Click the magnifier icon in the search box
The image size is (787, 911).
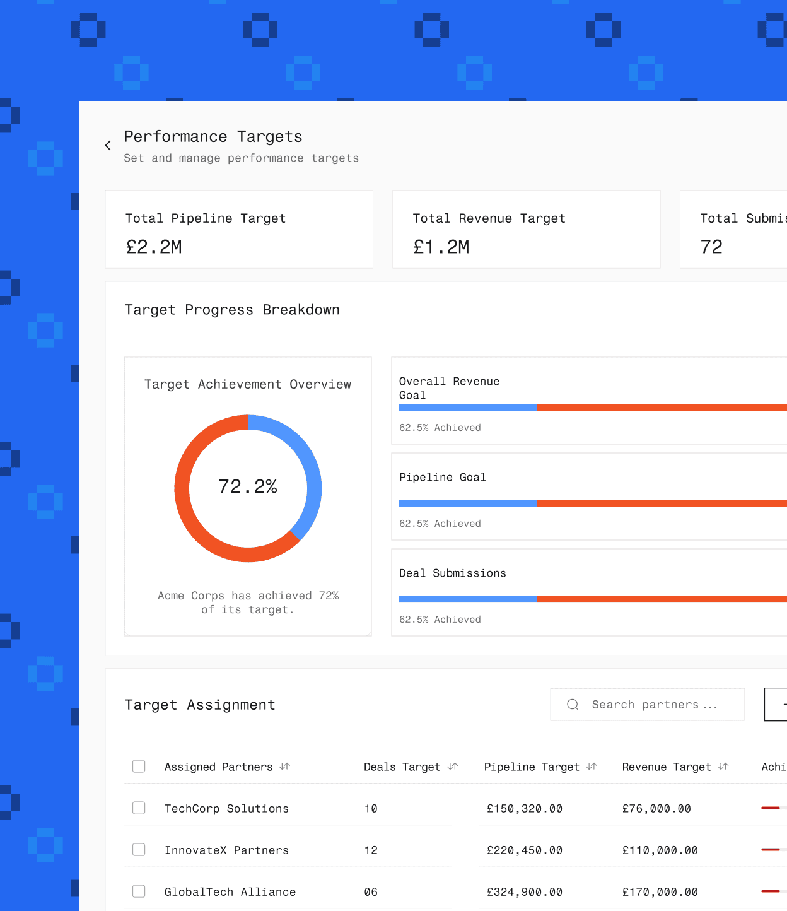point(573,704)
